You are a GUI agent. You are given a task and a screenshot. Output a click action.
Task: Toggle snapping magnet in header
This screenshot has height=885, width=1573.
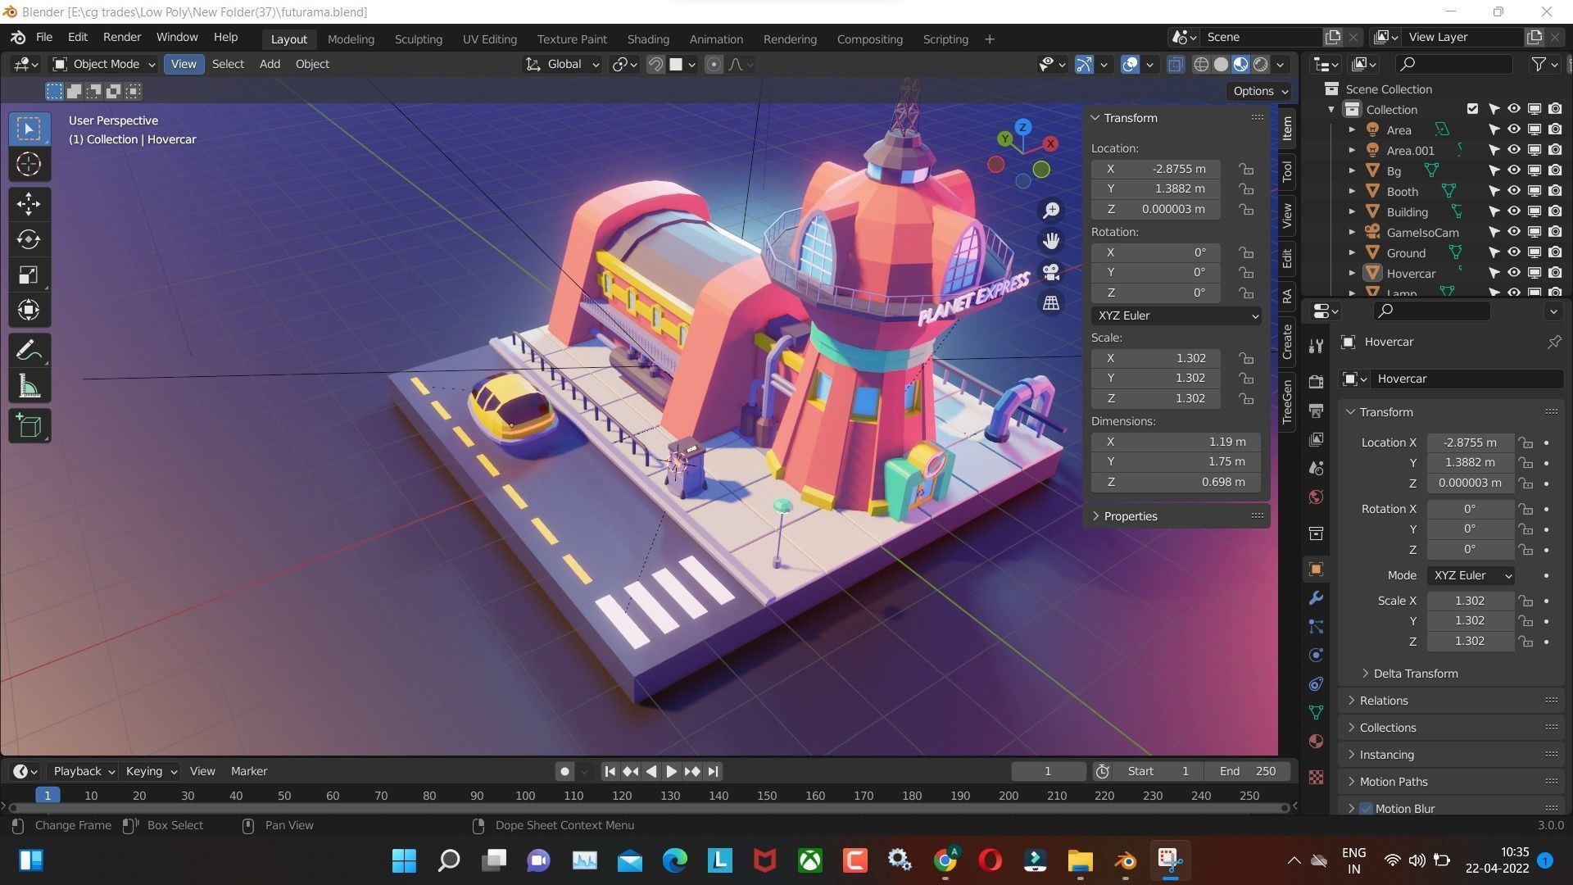point(655,64)
